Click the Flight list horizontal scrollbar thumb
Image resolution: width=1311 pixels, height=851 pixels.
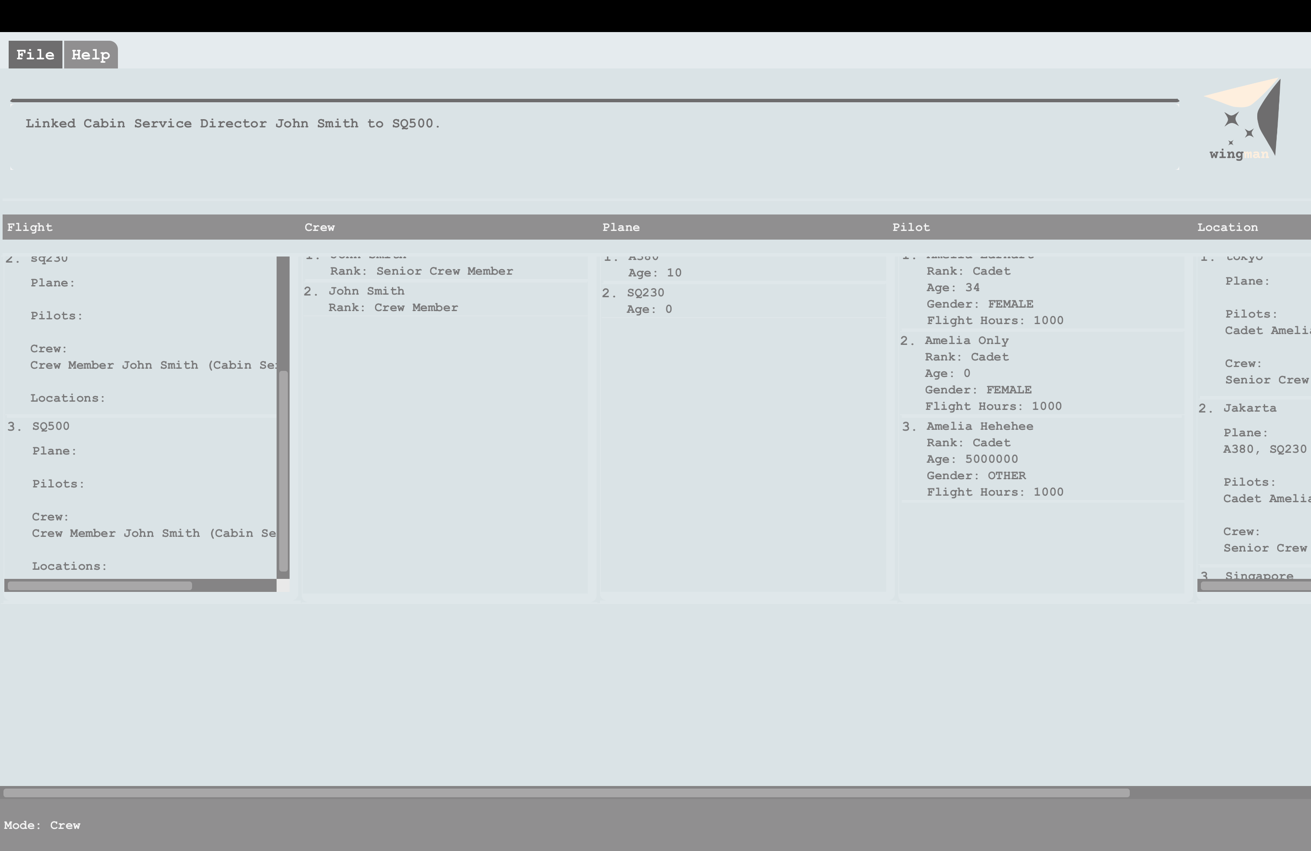pos(100,586)
